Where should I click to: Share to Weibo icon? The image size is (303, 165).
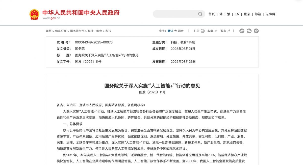coord(242,31)
